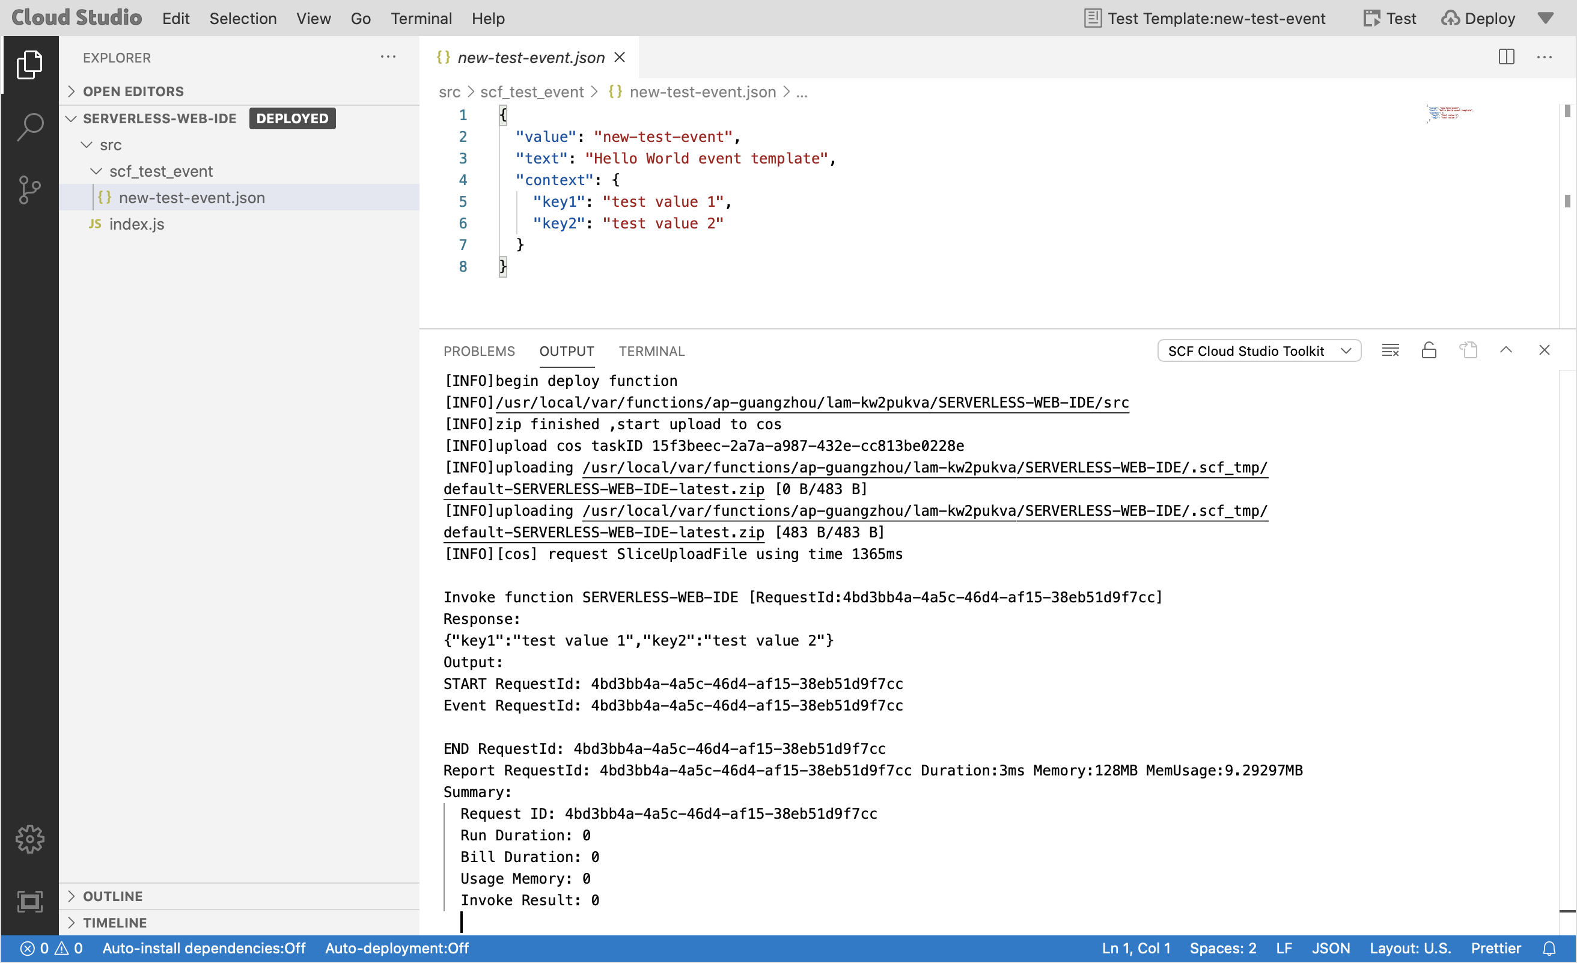This screenshot has width=1577, height=963.
Task: Toggle Auto-install dependencies setting
Action: click(x=204, y=949)
